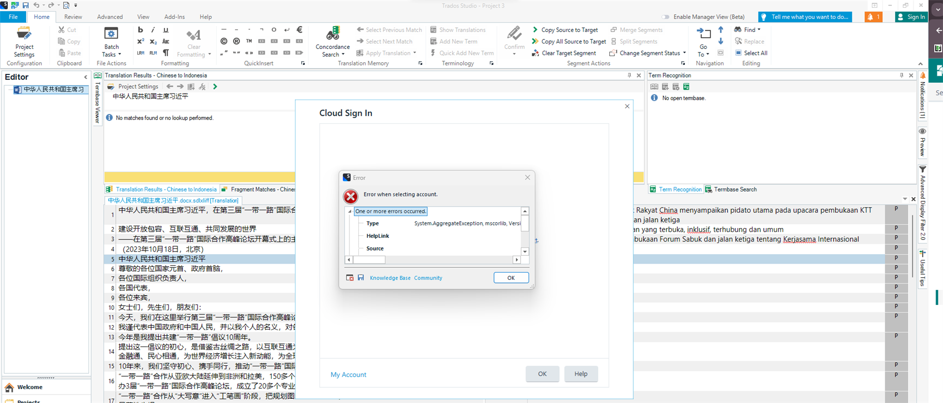Switch to the Add-Ins ribbon tab
This screenshot has width=943, height=403.
pos(174,17)
